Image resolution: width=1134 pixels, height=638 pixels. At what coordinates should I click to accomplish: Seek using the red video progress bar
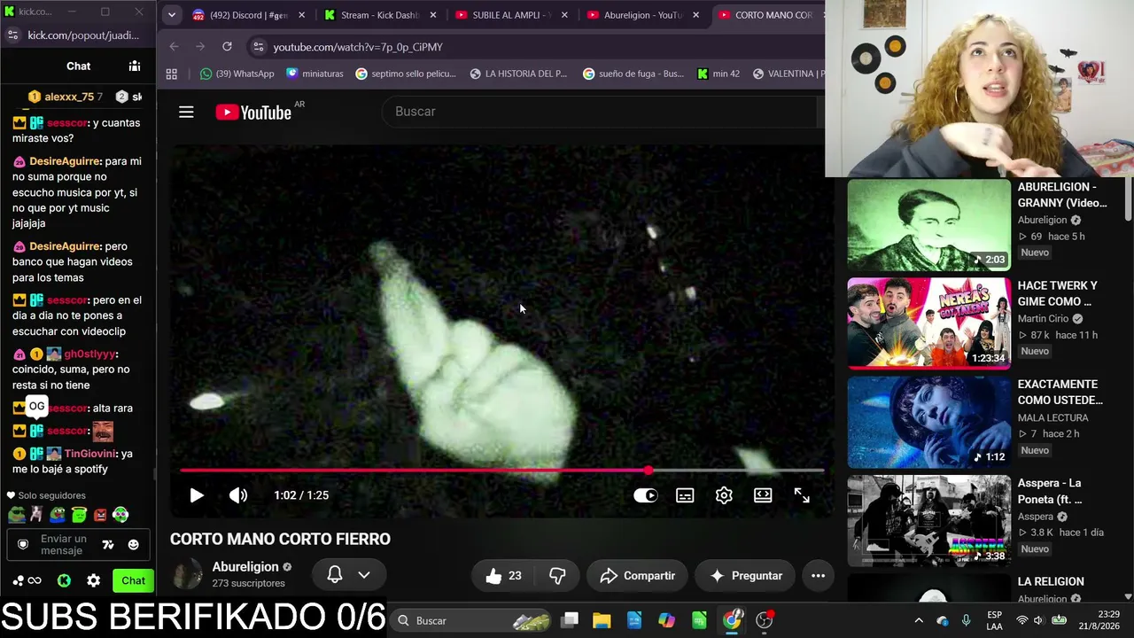point(501,471)
